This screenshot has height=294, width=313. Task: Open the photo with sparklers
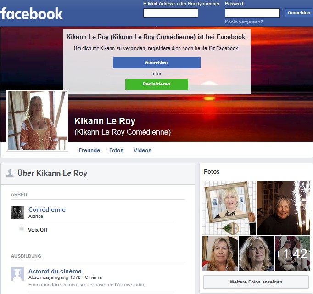[283, 208]
